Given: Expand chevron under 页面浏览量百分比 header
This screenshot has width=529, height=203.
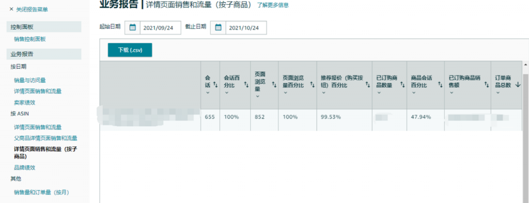Looking at the screenshot, I should click(x=285, y=93).
